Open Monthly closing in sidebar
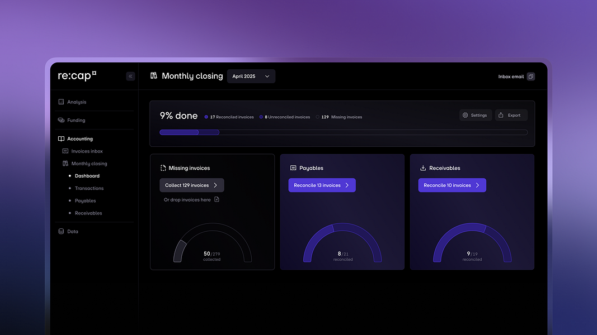 [89, 164]
